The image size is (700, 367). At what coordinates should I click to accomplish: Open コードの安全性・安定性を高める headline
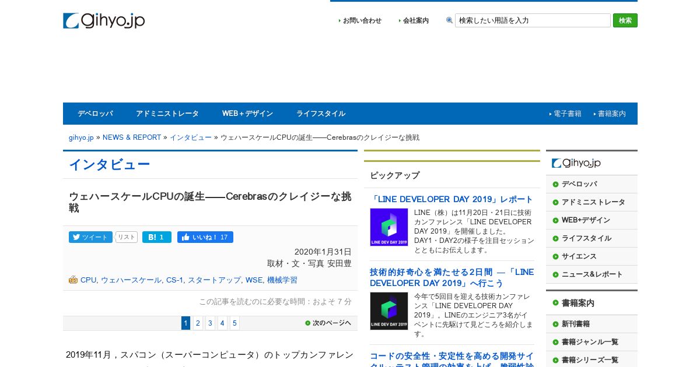point(452,359)
